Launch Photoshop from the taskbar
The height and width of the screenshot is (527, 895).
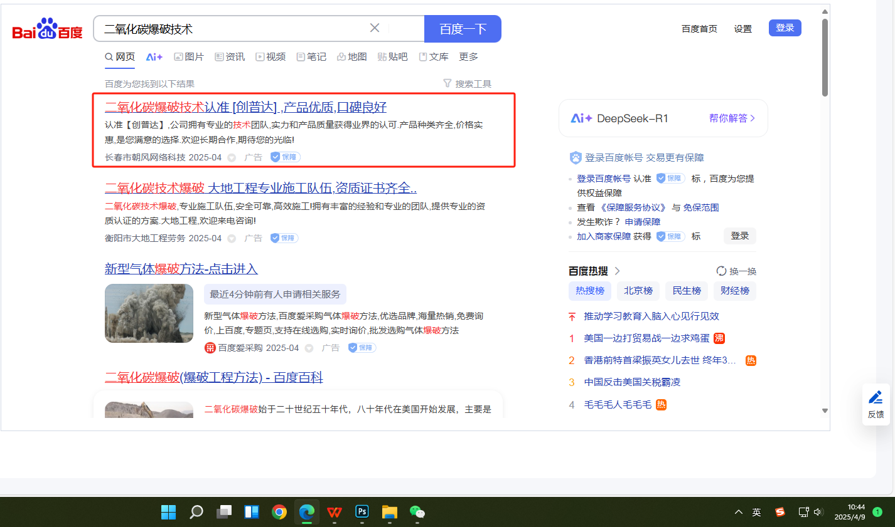pos(362,512)
